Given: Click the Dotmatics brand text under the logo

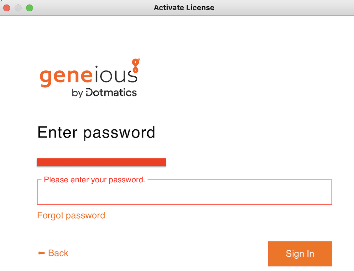Looking at the screenshot, I should click(111, 93).
